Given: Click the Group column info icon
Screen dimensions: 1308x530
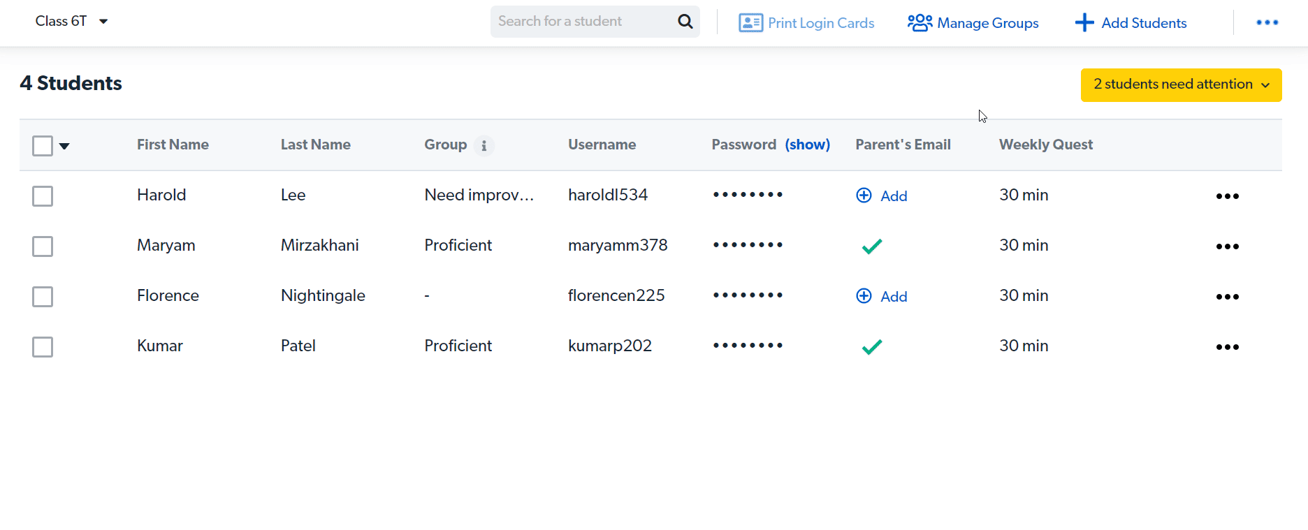Looking at the screenshot, I should [484, 146].
